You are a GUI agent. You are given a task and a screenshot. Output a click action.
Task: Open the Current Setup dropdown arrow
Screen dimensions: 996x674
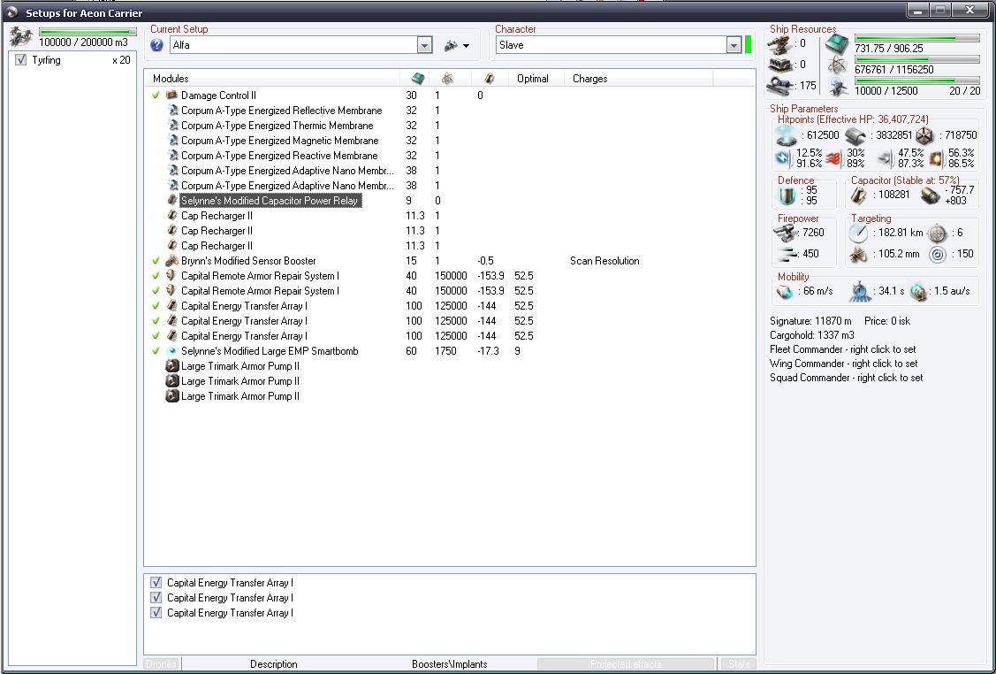coord(424,45)
